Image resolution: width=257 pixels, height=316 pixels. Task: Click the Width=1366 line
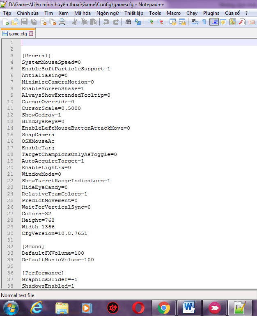tap(38, 227)
